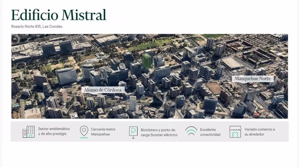
Task: Click the tall white tower below Alonso de Córdova
Action: (133, 103)
